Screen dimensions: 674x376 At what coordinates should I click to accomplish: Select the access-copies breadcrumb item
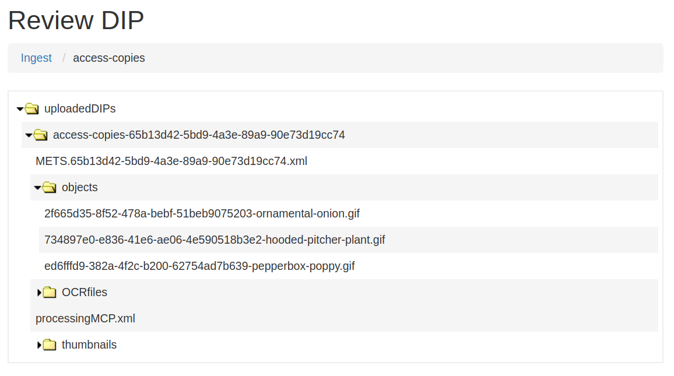109,58
